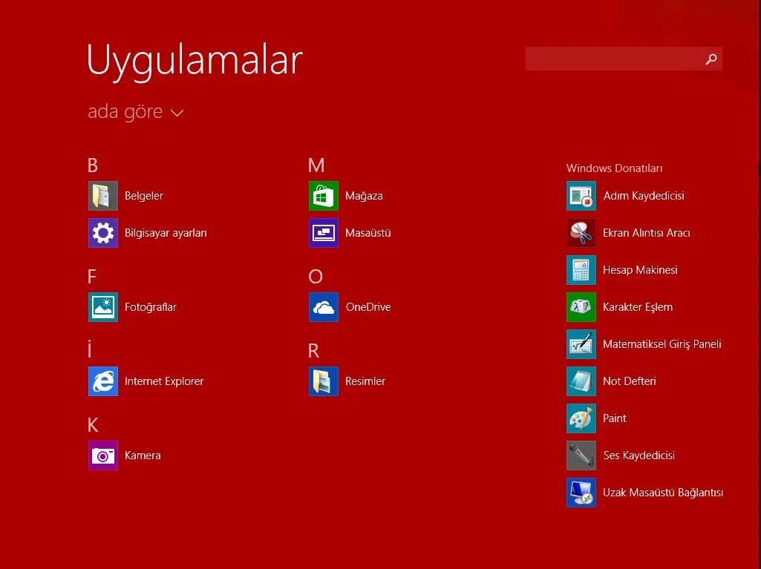761x569 pixels.
Task: Open the Ses Kaydedicisi microphone icon
Action: point(581,455)
